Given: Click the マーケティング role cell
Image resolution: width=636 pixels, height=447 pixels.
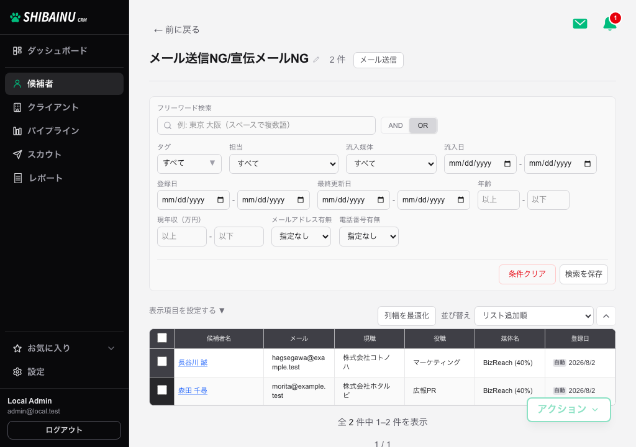Looking at the screenshot, I should 440,363.
